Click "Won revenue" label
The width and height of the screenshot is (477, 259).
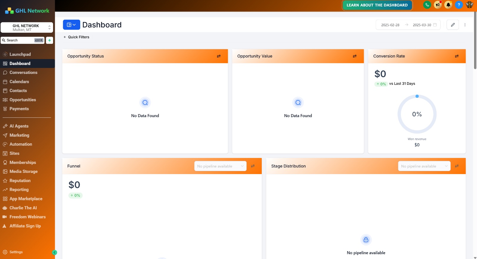[417, 139]
